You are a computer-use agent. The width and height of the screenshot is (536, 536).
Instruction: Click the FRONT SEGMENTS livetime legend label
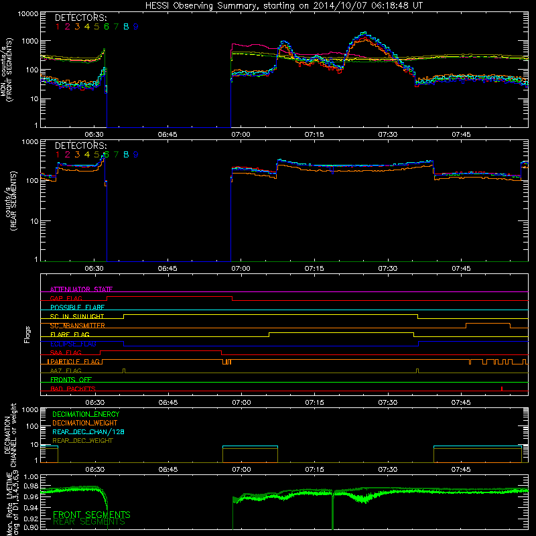pos(92,515)
